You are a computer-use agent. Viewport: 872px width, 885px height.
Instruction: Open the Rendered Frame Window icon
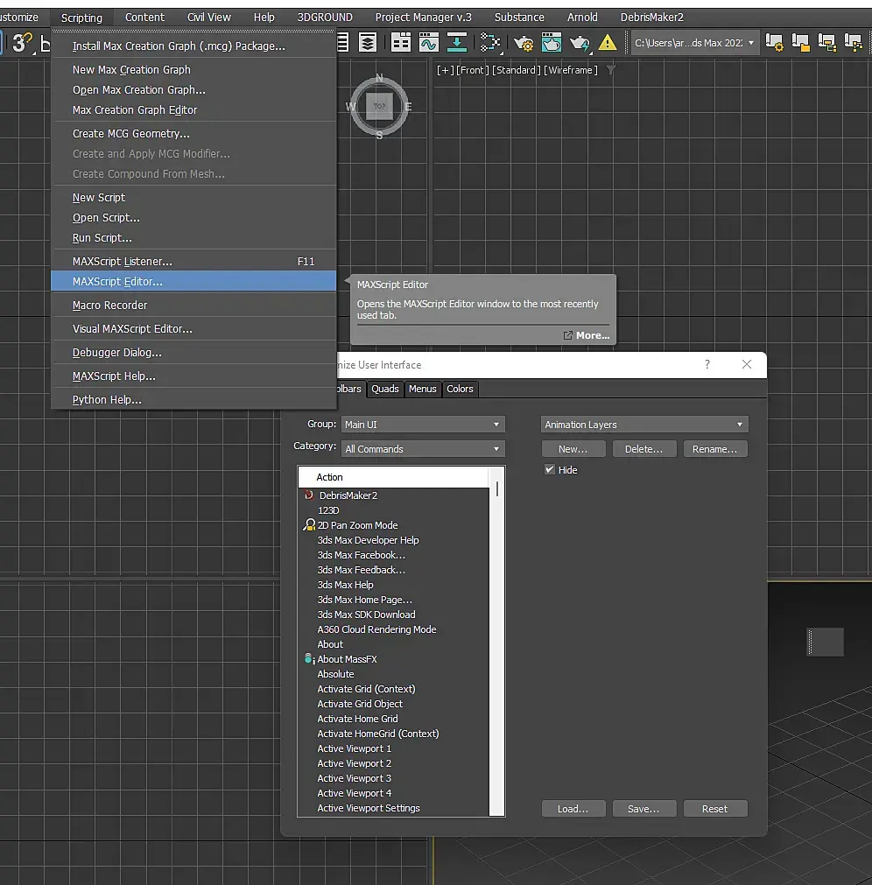(x=552, y=43)
